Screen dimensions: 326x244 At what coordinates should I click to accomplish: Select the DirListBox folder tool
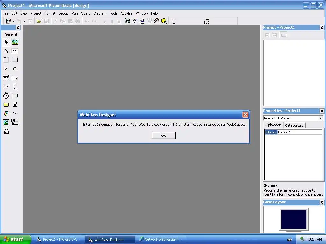pyautogui.click(x=6, y=104)
